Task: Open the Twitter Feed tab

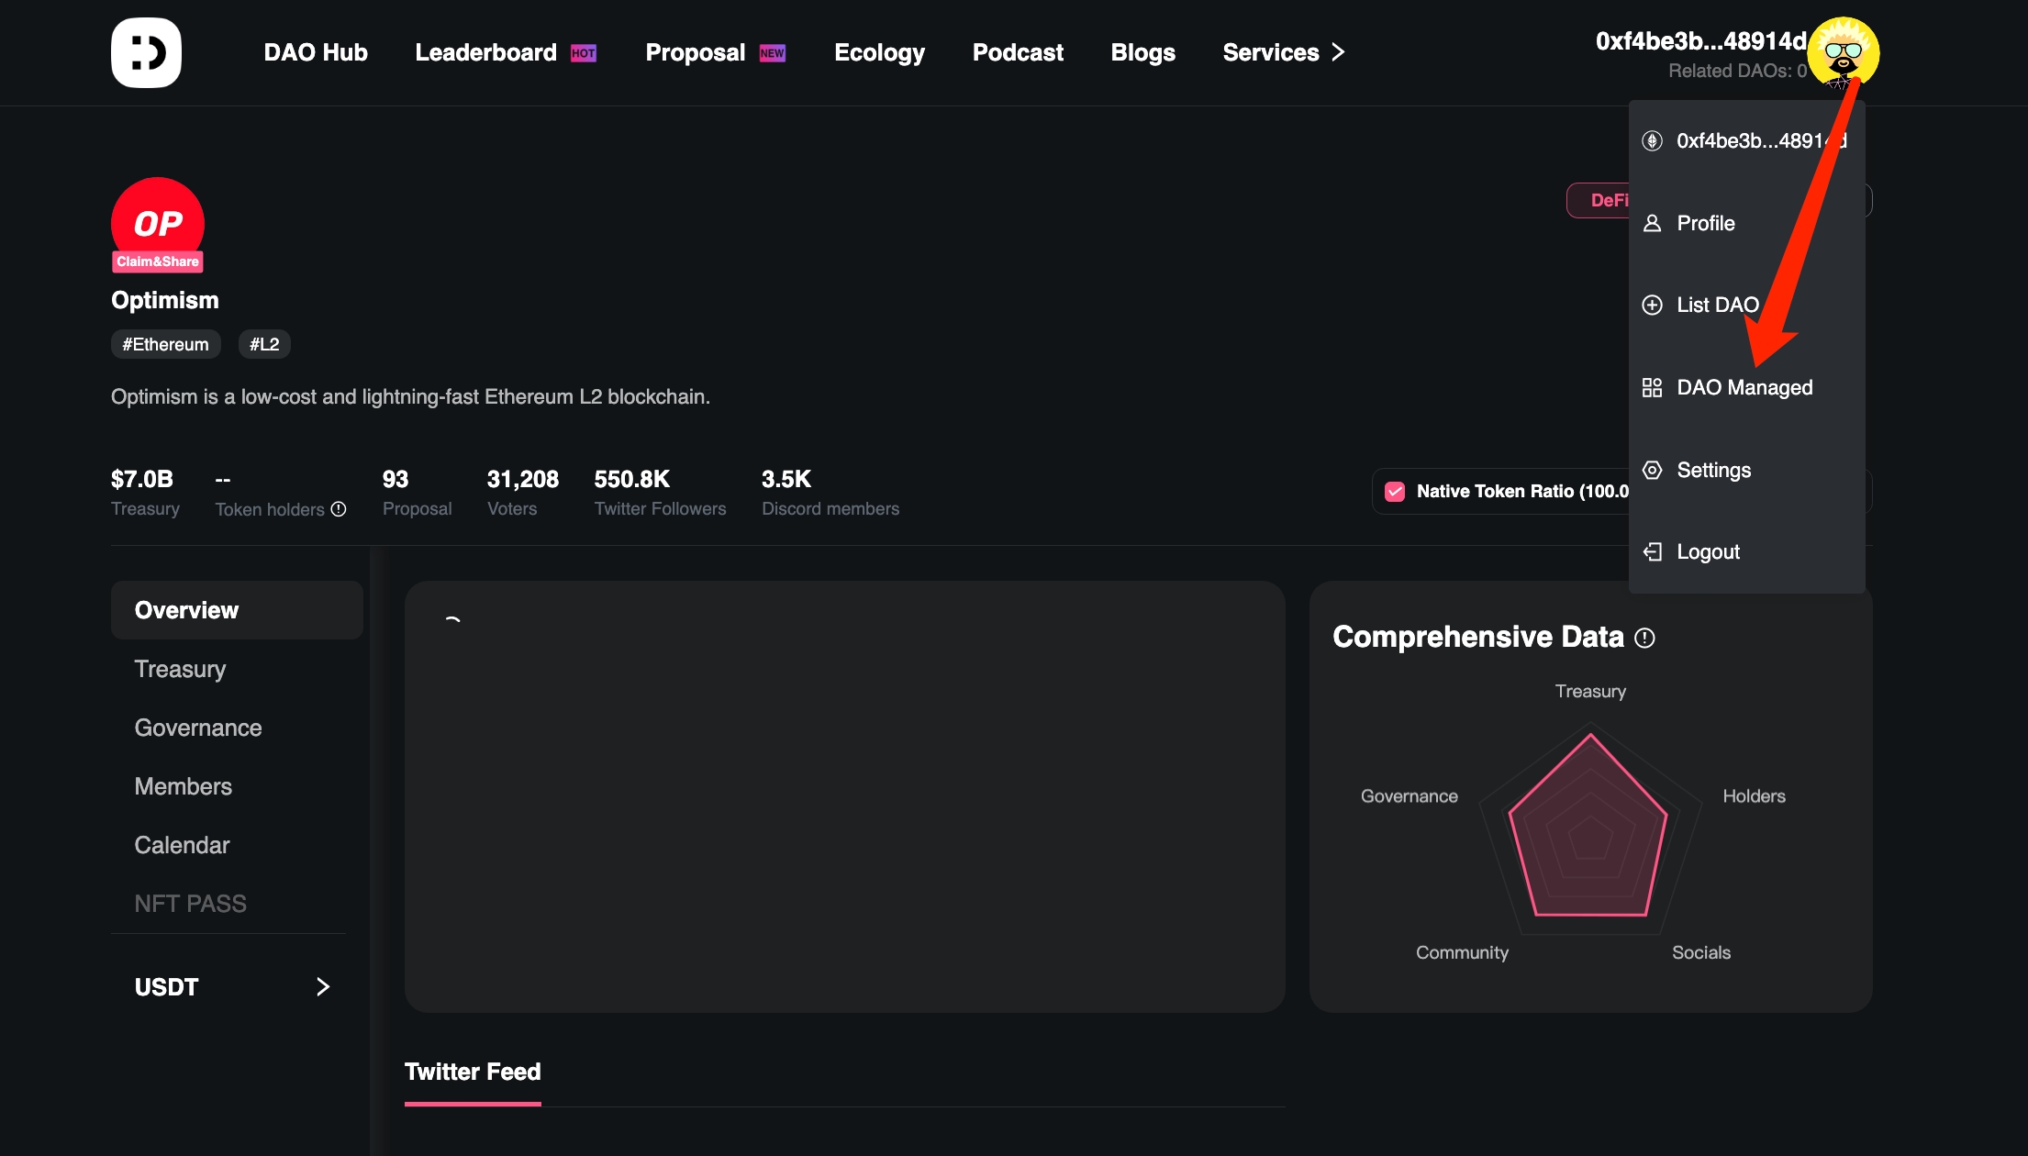Action: pyautogui.click(x=473, y=1072)
